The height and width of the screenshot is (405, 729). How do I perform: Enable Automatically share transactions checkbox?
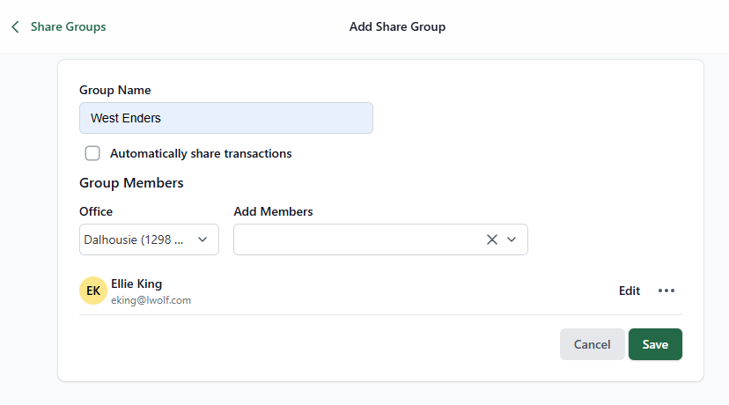[92, 153]
